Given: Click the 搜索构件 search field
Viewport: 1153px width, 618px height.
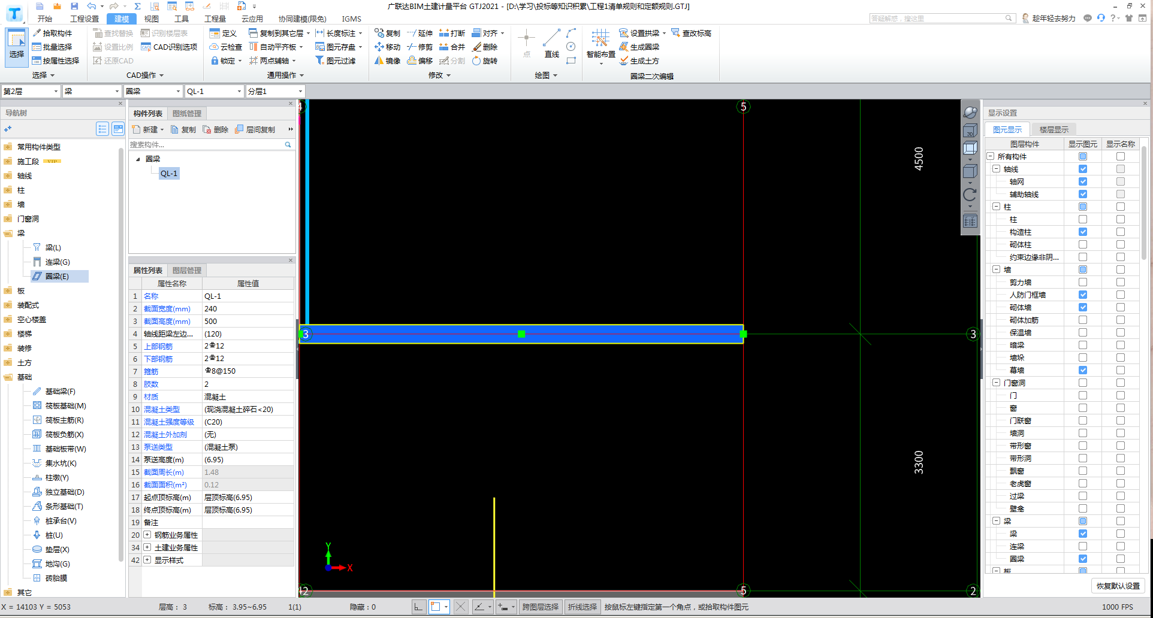Looking at the screenshot, I should 206,144.
